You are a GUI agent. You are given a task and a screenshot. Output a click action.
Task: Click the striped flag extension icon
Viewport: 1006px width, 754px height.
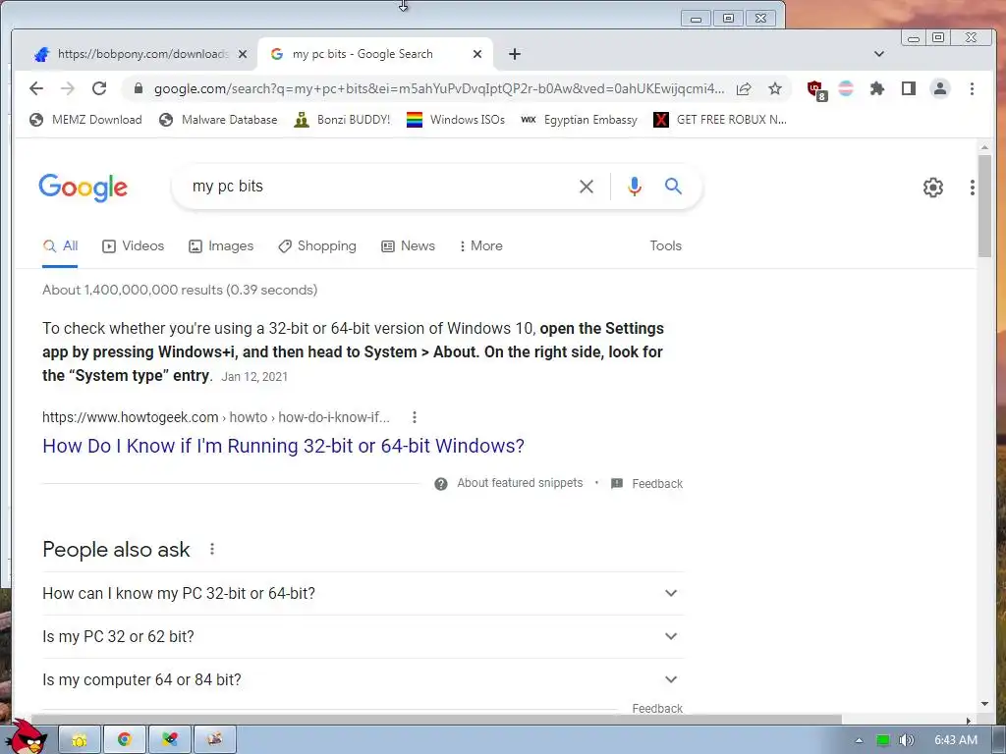[846, 88]
